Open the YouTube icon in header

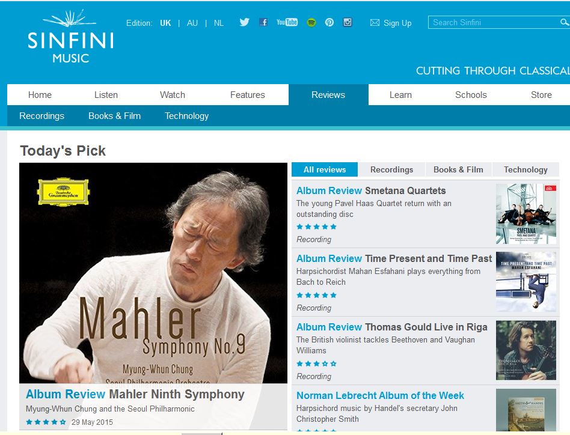(x=287, y=22)
